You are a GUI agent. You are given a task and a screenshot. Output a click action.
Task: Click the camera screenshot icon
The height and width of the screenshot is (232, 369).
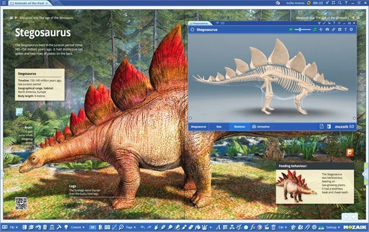click(301, 227)
